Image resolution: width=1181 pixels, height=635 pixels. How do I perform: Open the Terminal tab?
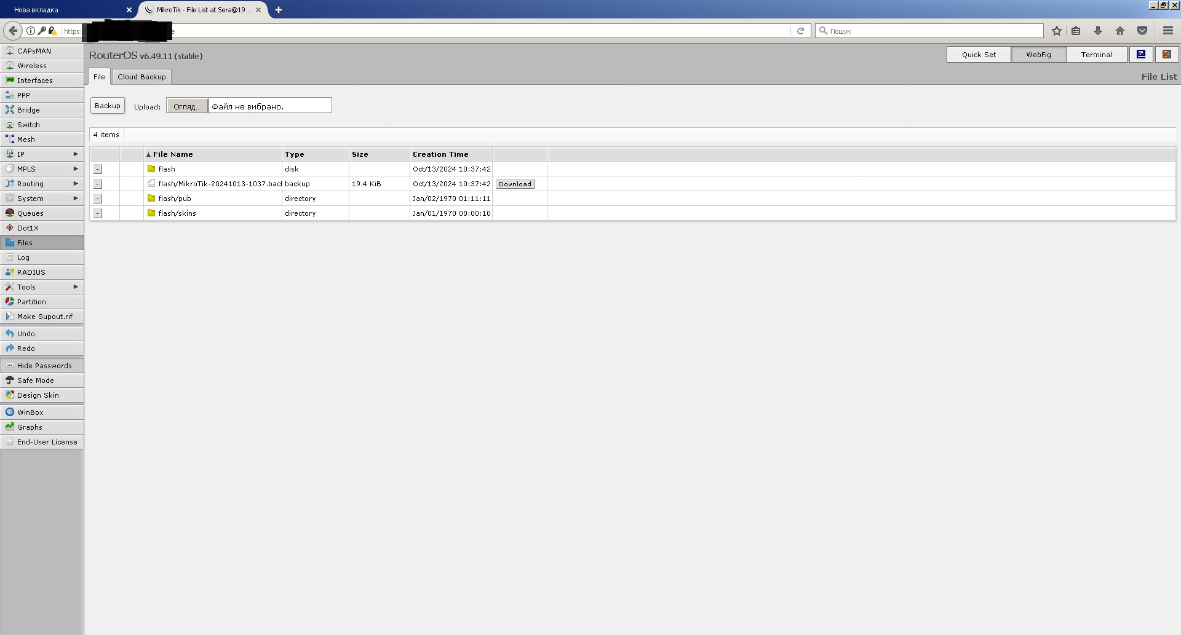pos(1096,55)
